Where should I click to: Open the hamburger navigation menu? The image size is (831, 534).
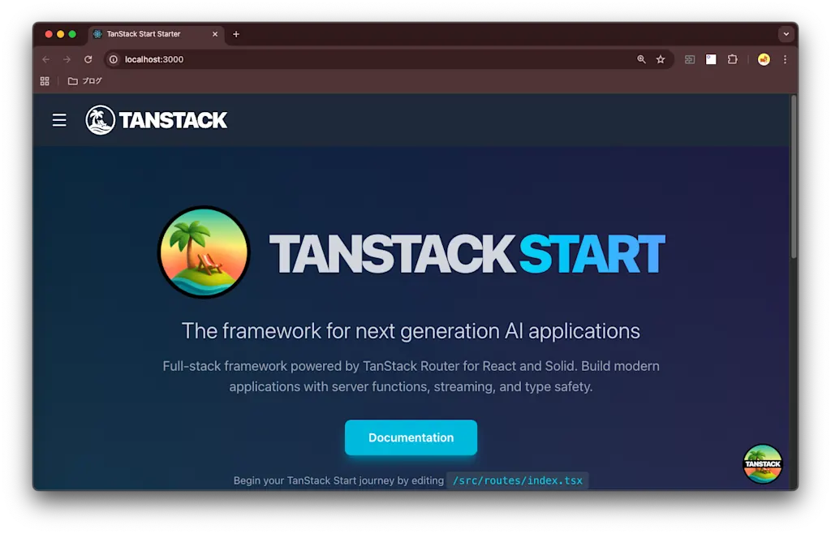pos(59,120)
